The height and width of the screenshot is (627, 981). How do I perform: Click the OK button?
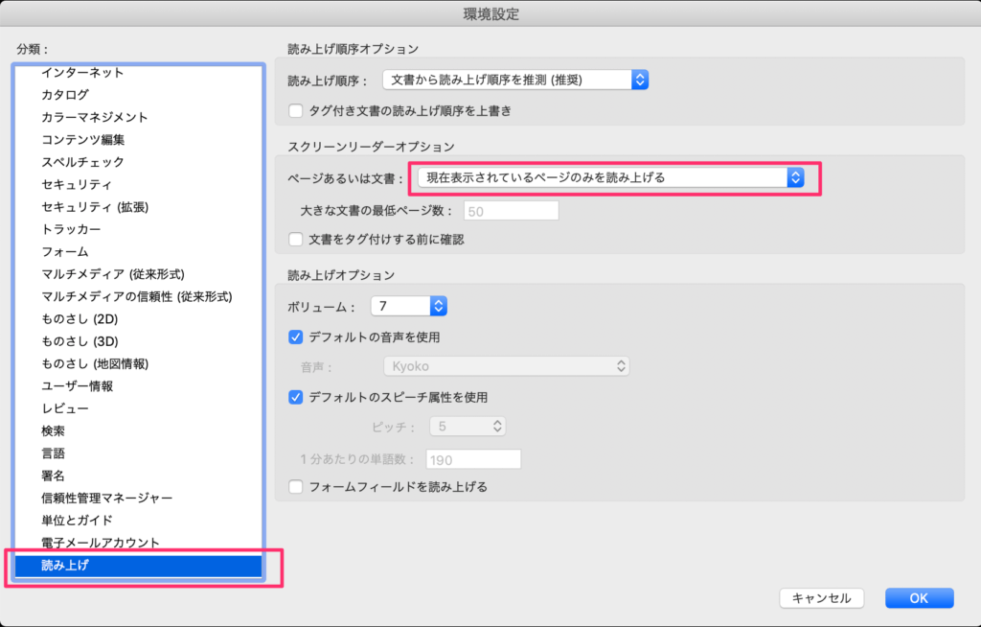coord(918,598)
